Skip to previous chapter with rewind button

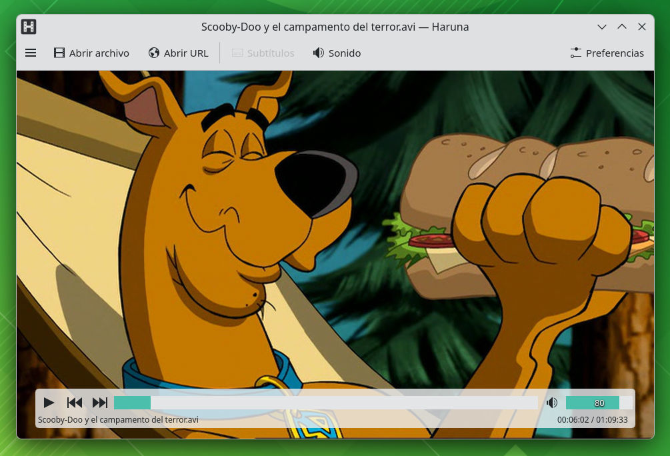75,403
